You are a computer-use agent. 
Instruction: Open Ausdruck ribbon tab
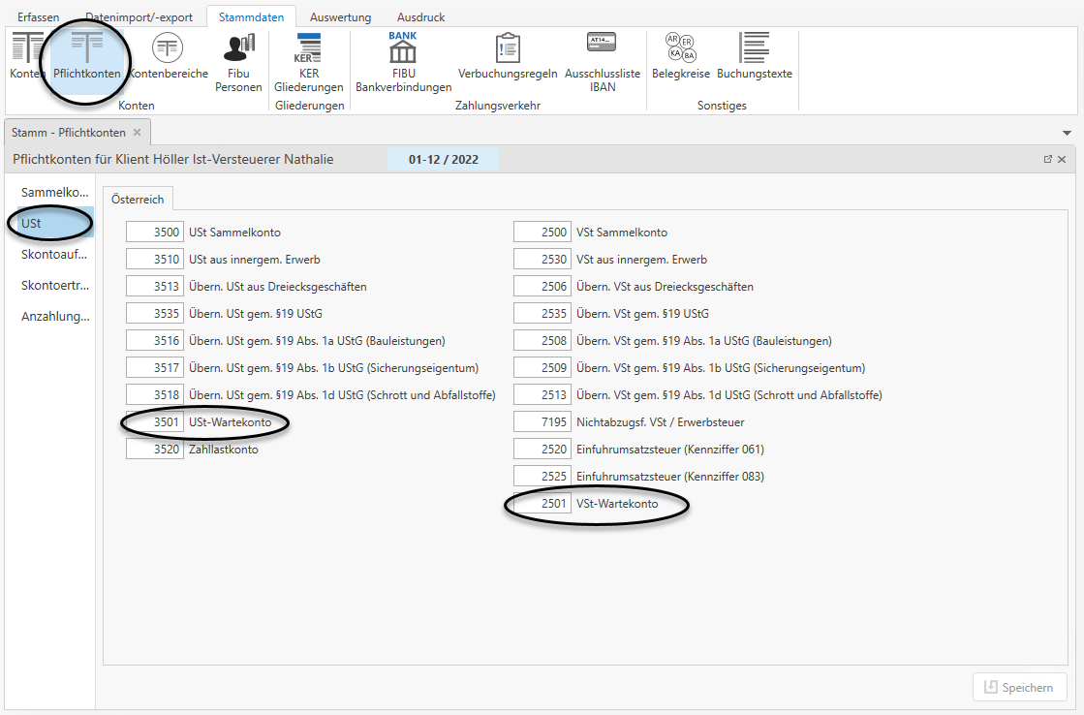(420, 17)
